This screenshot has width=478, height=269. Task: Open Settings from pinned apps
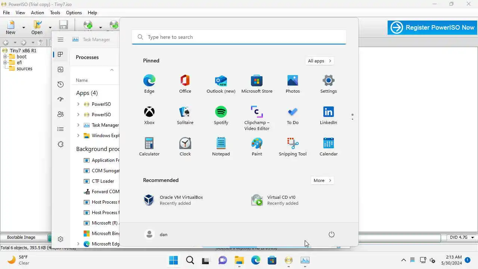pyautogui.click(x=328, y=84)
